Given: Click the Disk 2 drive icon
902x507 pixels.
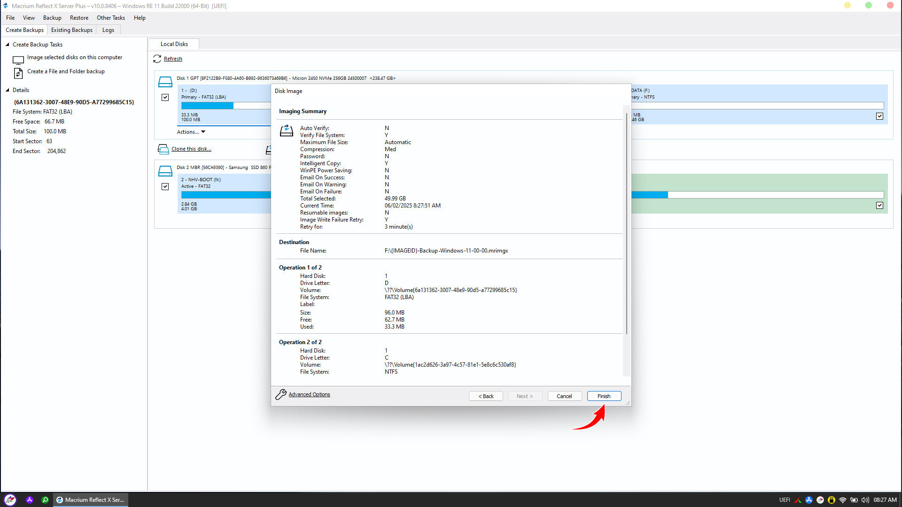Looking at the screenshot, I should (165, 171).
